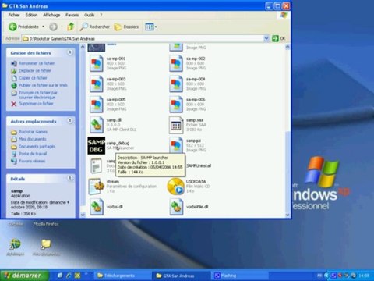Open the Rechercher search pane
Image resolution: width=374 pixels, height=281 pixels.
tap(95, 27)
